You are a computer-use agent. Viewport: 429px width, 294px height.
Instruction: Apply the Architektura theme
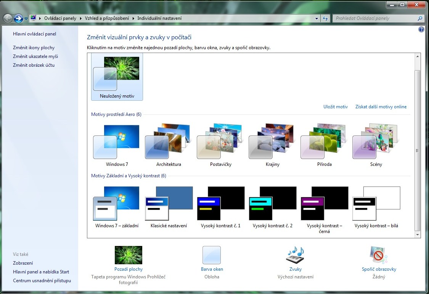pos(169,146)
